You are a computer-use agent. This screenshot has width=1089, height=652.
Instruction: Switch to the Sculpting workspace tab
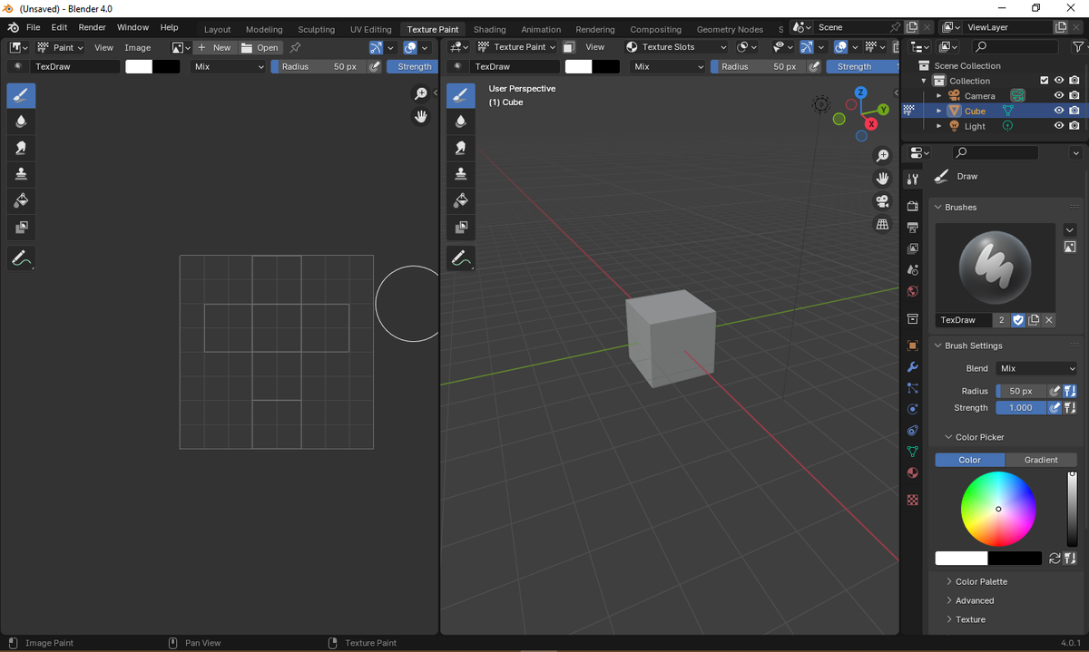316,29
